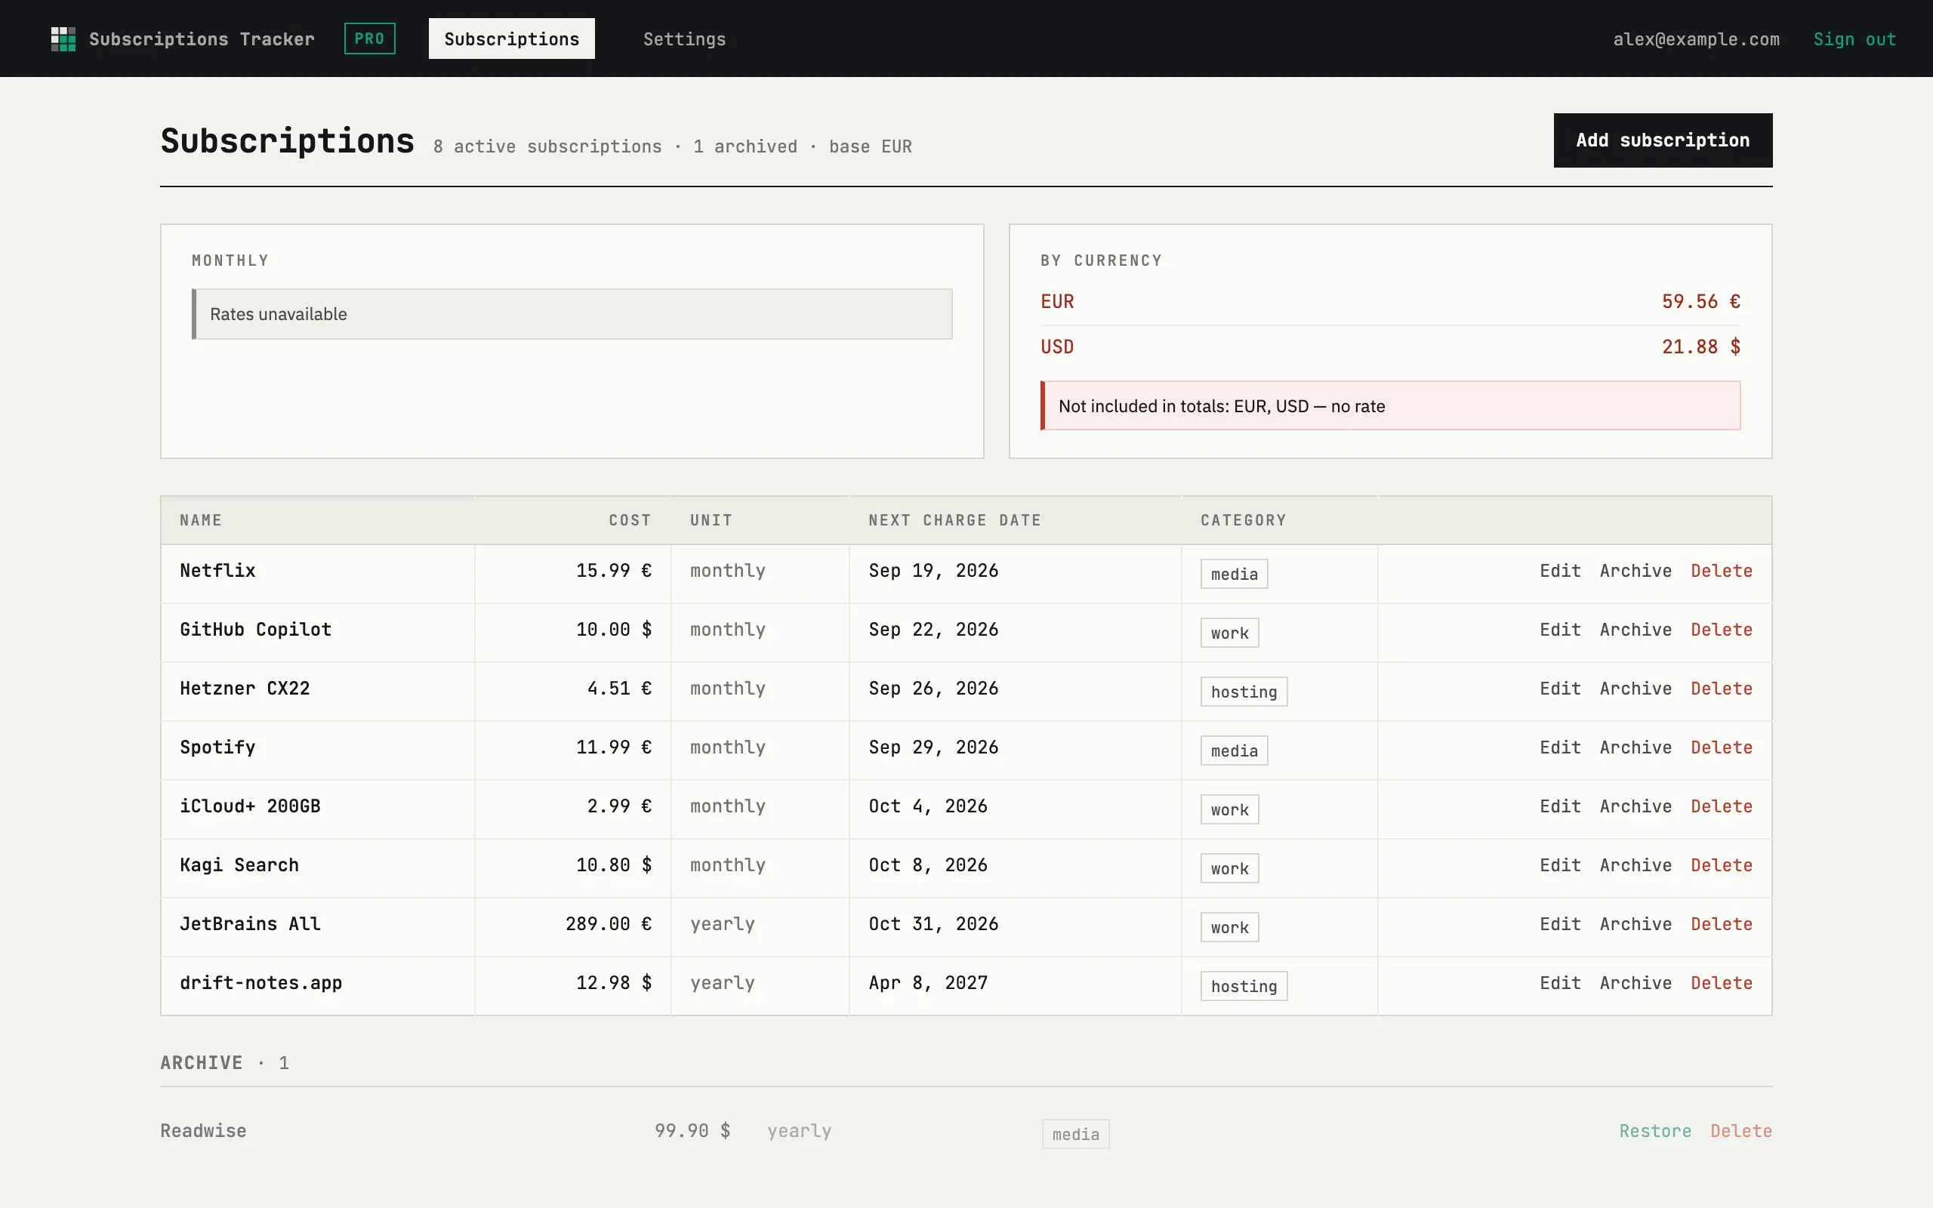Delete the Netflix subscription
The image size is (1933, 1208).
1722,571
